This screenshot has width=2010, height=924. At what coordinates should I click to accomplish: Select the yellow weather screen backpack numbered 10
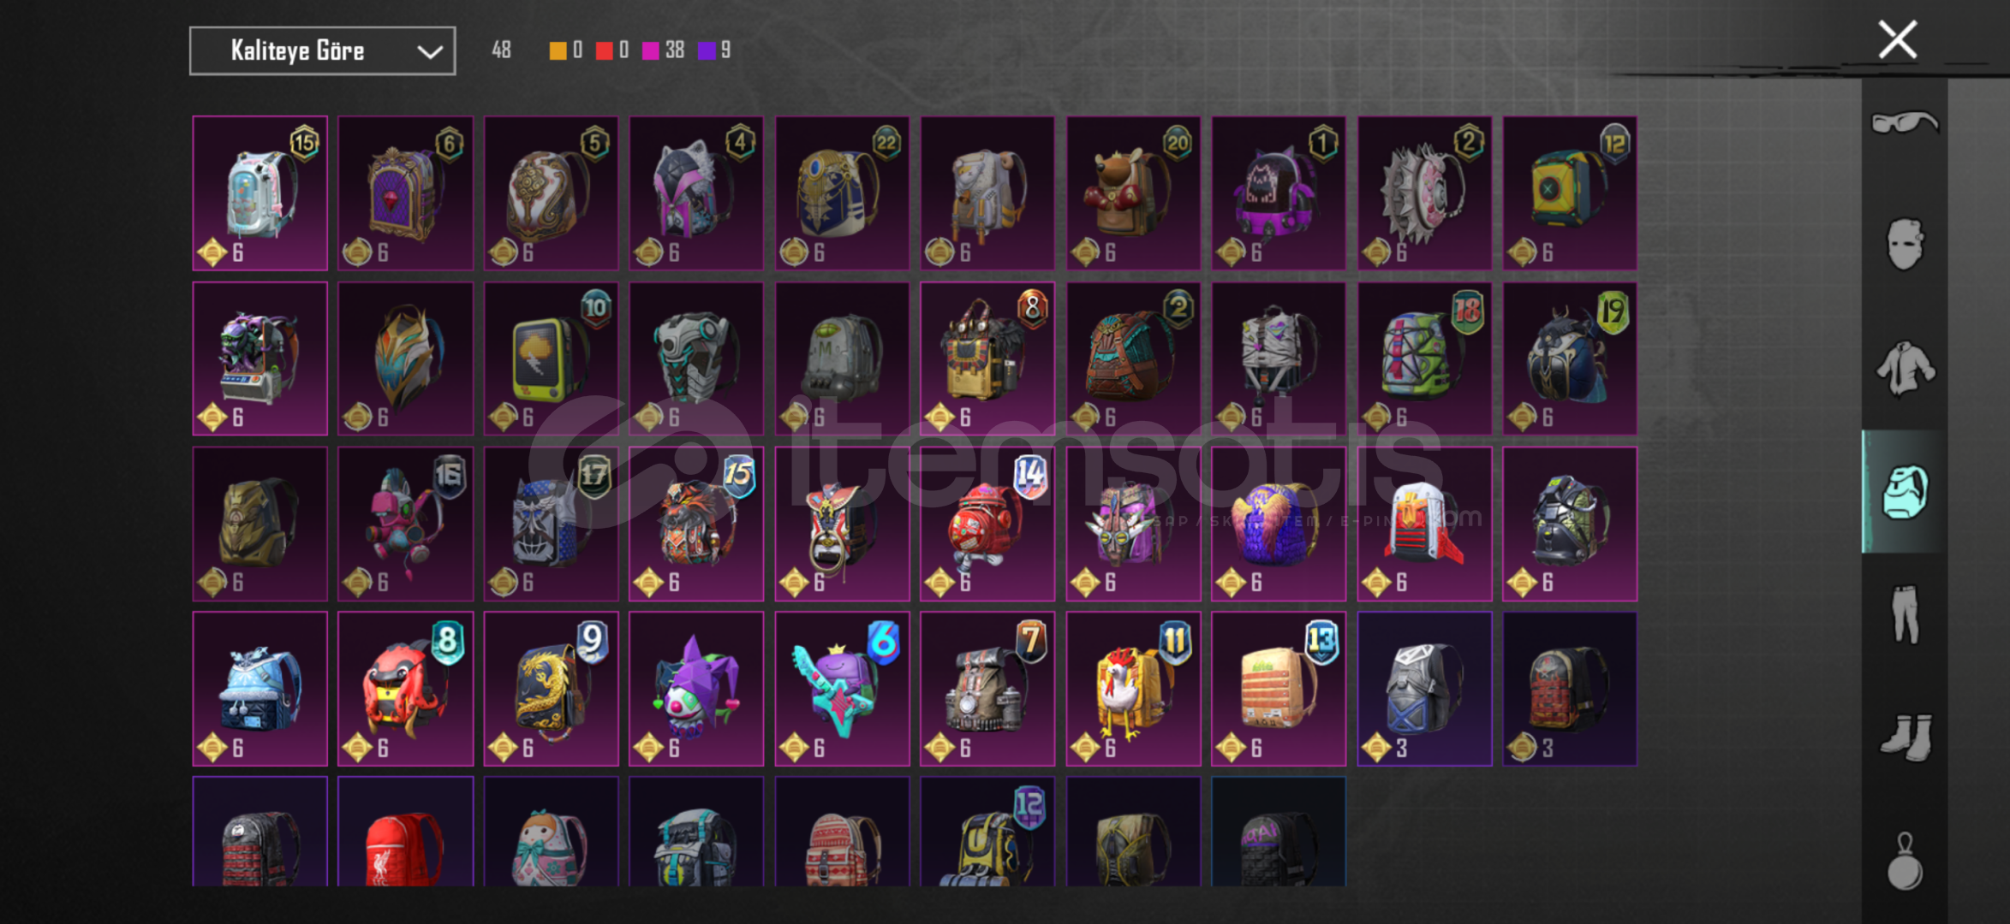pyautogui.click(x=551, y=358)
